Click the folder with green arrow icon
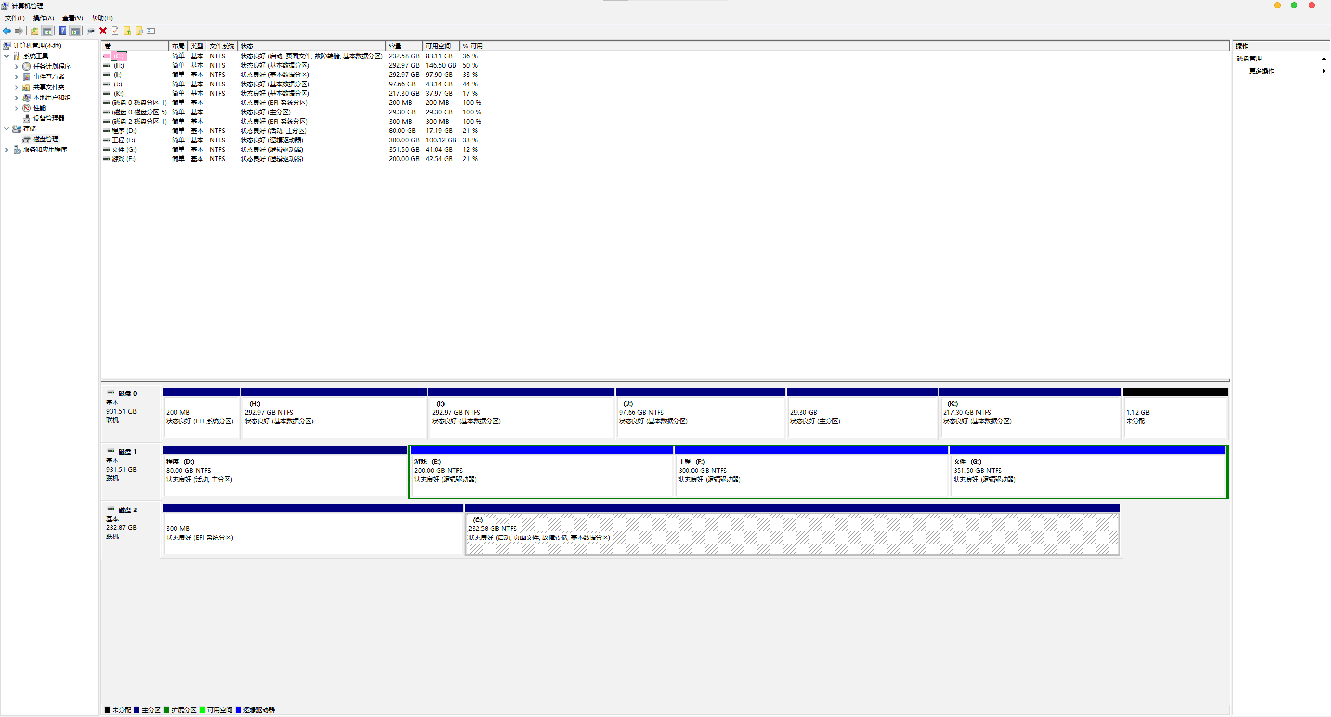Viewport: 1331px width, 717px height. coord(127,31)
